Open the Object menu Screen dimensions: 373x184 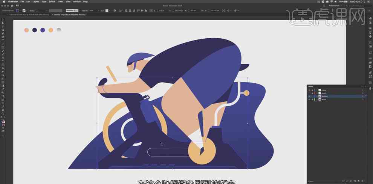point(35,2)
